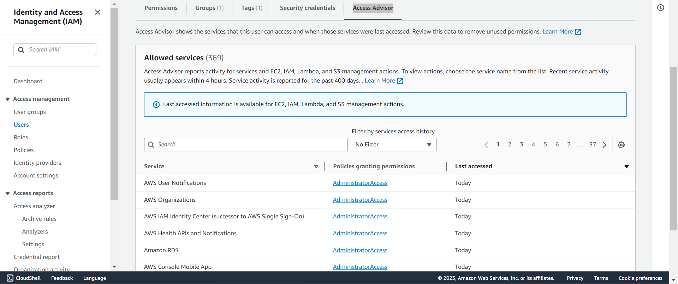678x284 pixels.
Task: Click the top Learn More link
Action: tap(558, 31)
